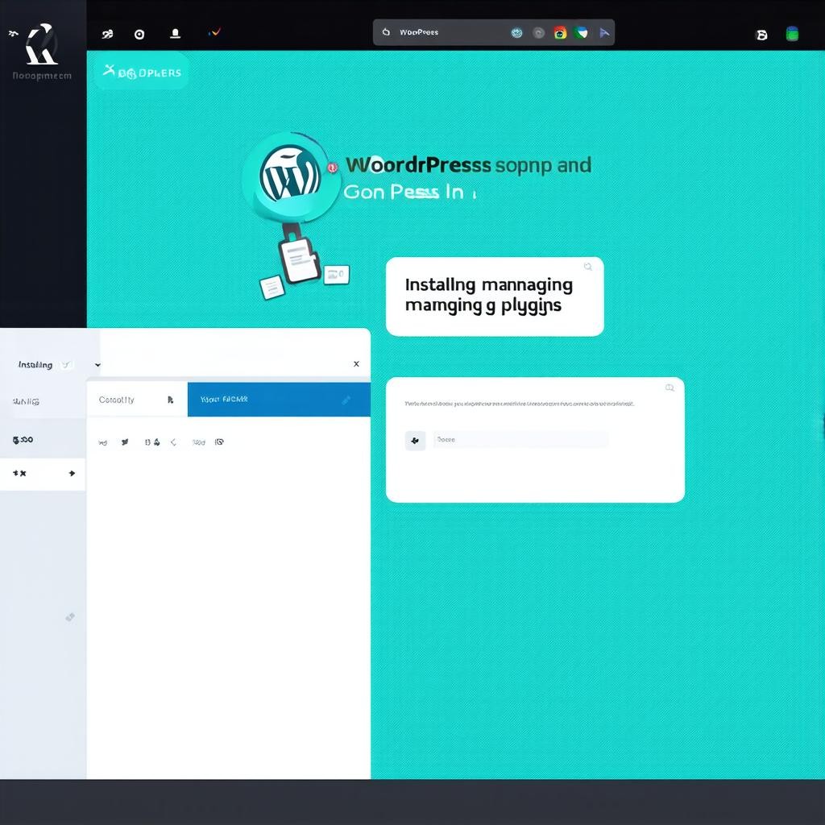
Task: Click the circular target icon in the top bar
Action: pos(139,34)
